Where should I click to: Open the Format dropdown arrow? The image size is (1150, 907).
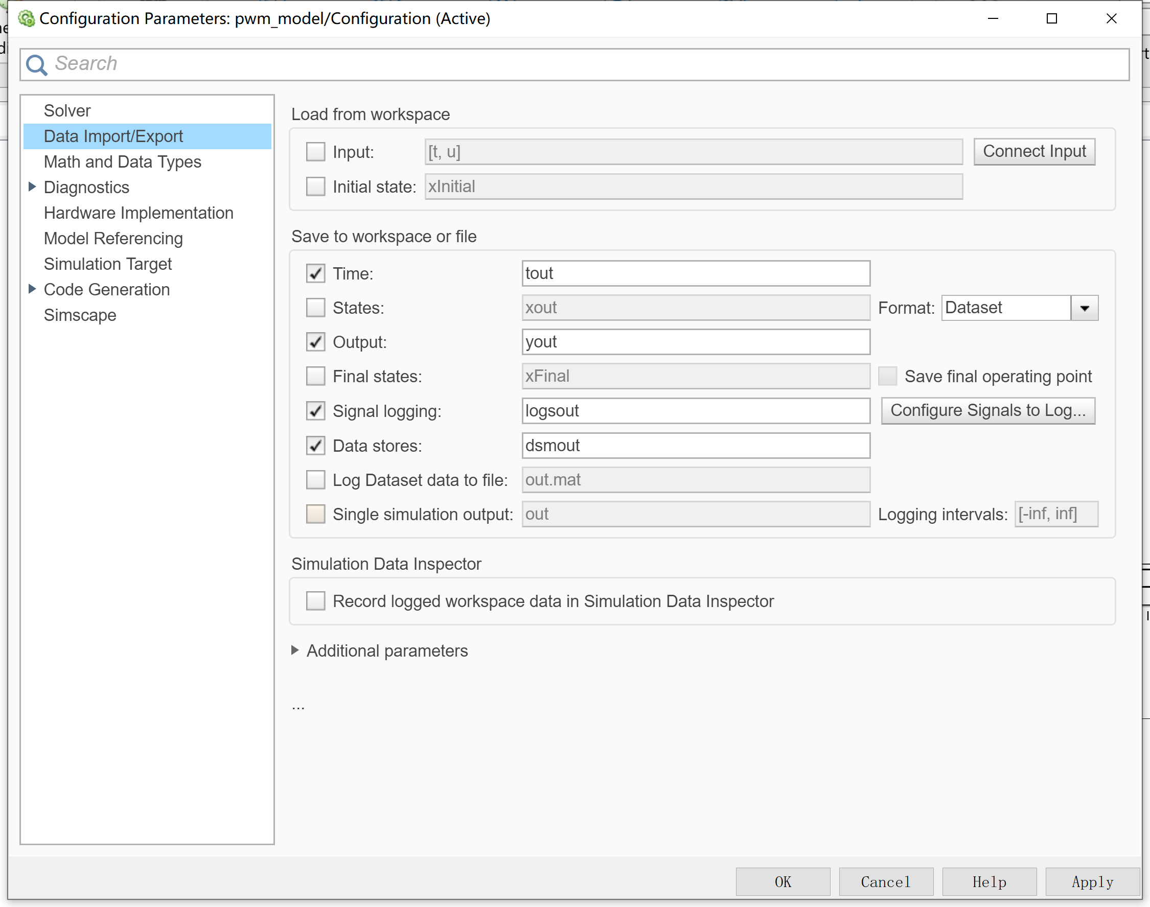point(1084,308)
